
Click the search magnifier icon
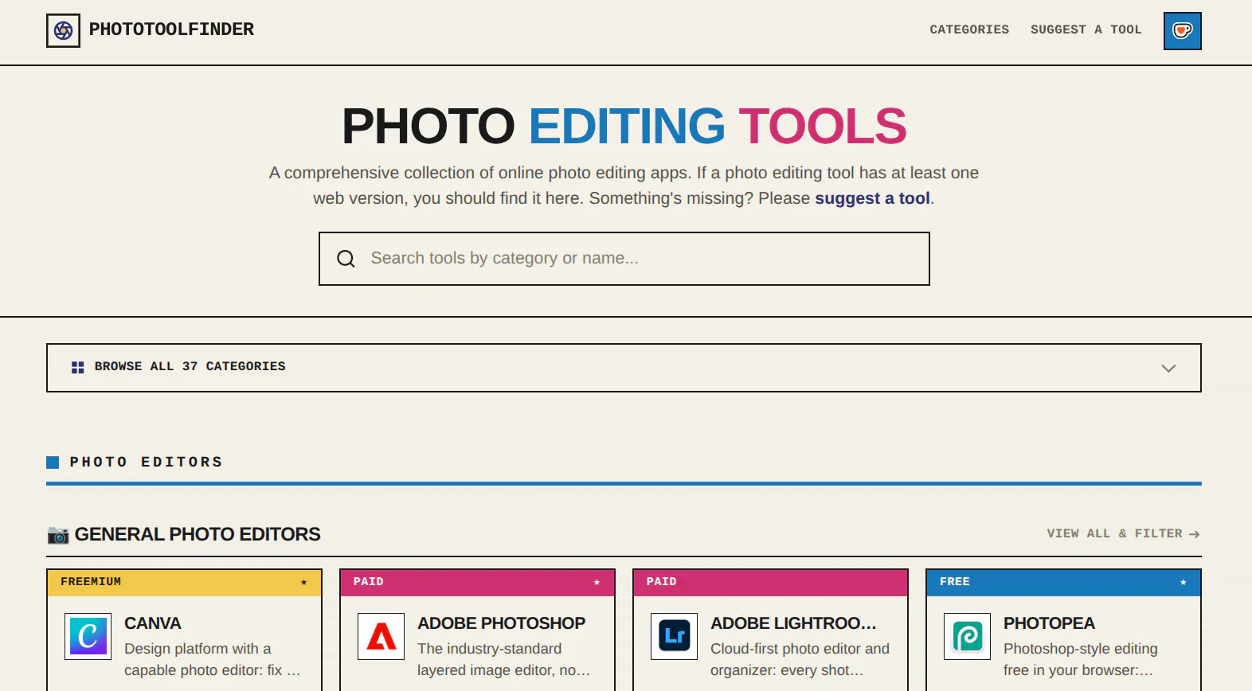pyautogui.click(x=346, y=259)
